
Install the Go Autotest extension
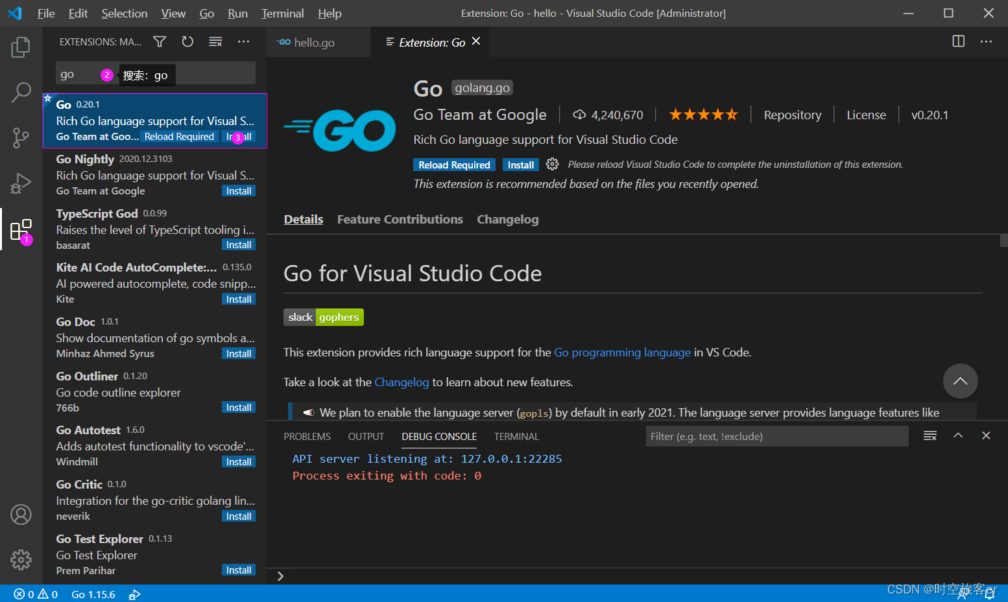tap(239, 462)
